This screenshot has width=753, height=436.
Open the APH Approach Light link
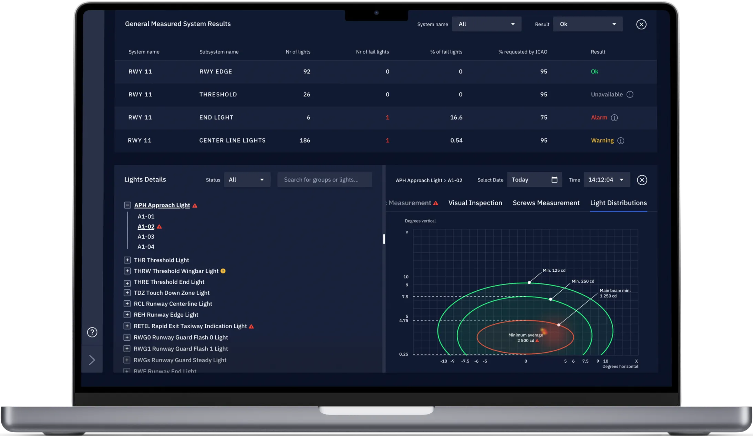[162, 205]
